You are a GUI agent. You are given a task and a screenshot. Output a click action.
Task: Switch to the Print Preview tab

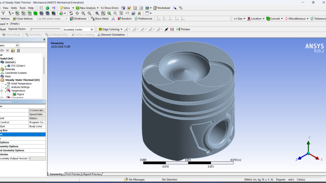point(73,174)
